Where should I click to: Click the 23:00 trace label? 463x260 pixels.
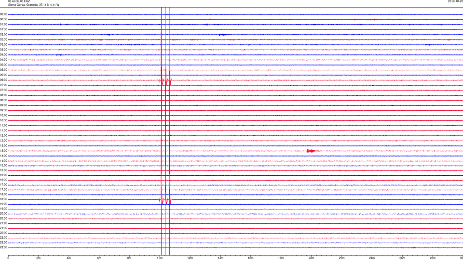coord(3,243)
